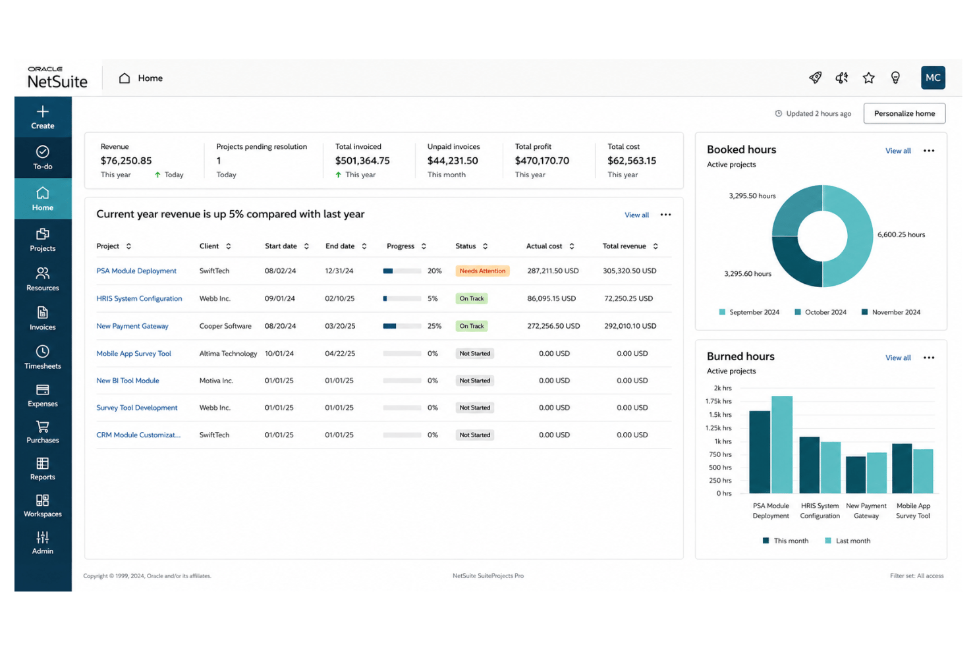Click October 2024 legend swatch
Screen dimensions: 975x650
coord(798,312)
